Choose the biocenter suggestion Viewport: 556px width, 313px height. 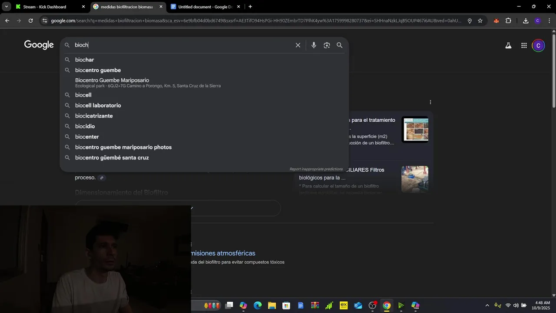(204, 137)
